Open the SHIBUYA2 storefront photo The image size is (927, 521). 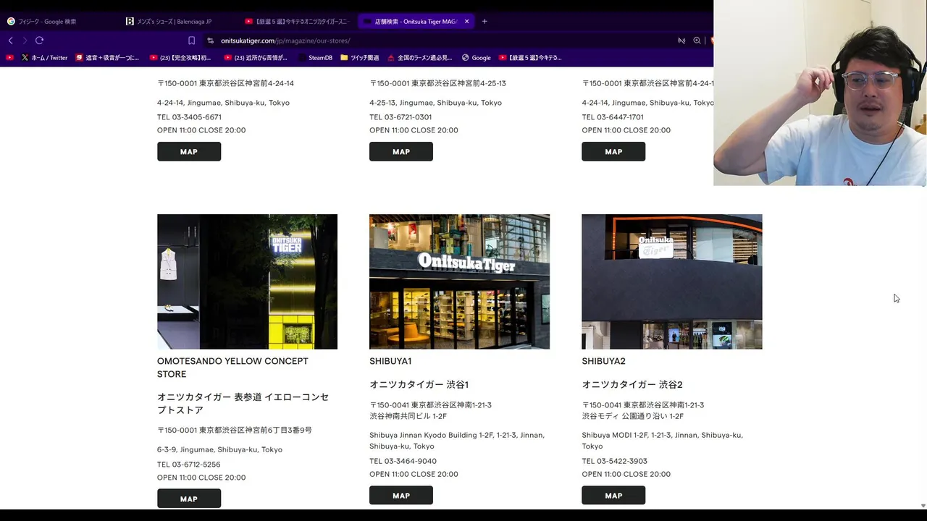(x=671, y=281)
